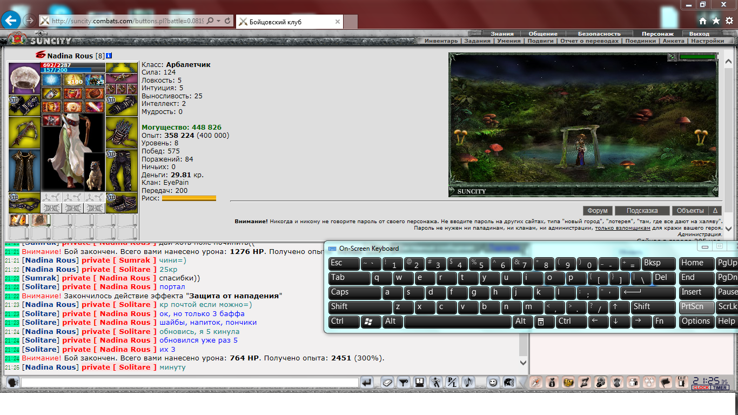Click the orange Риск bar
This screenshot has height=415, width=738.
point(189,198)
